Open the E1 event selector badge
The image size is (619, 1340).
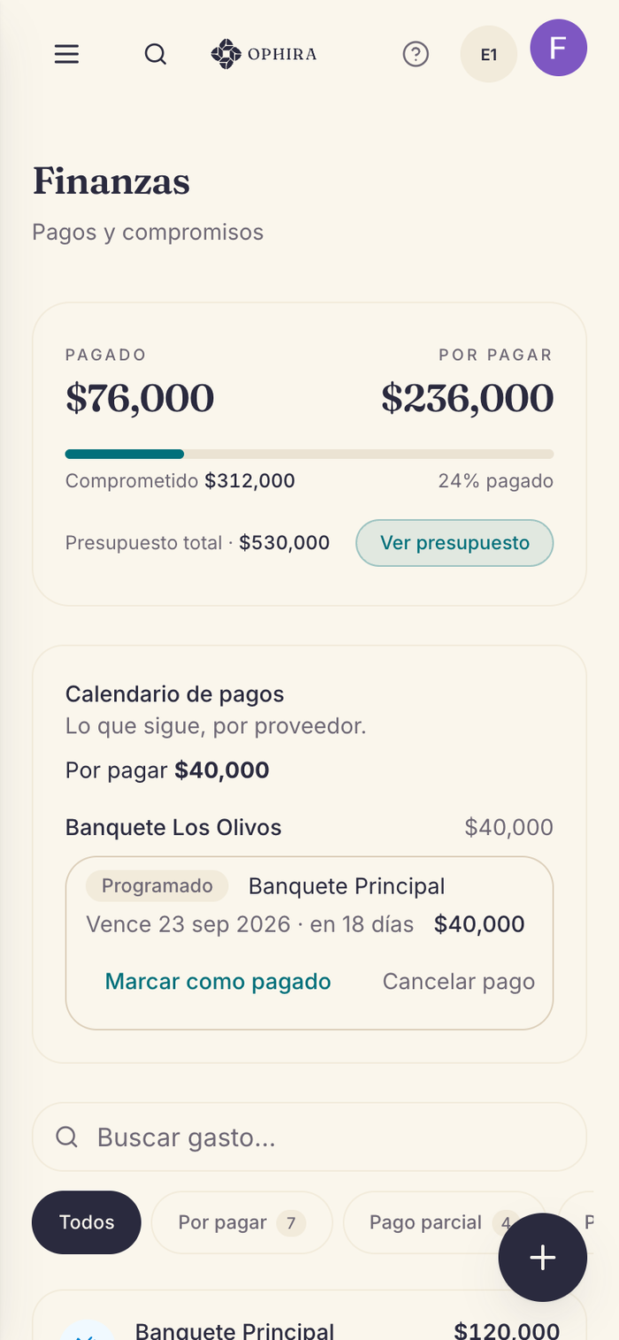pos(489,55)
